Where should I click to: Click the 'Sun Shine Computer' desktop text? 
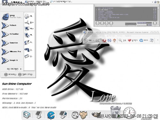[17, 84]
